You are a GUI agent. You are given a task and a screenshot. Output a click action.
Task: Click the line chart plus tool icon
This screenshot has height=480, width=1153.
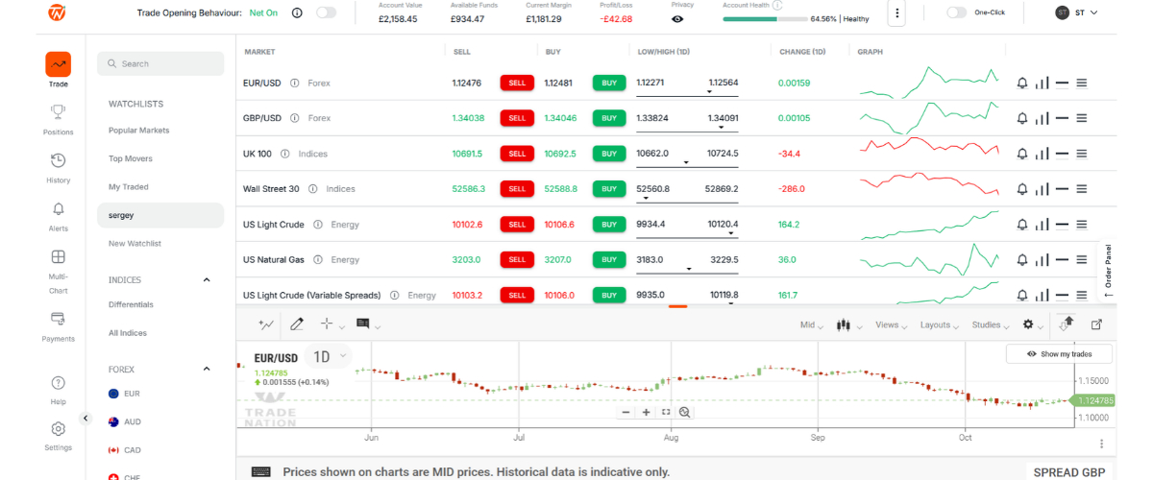tap(266, 324)
